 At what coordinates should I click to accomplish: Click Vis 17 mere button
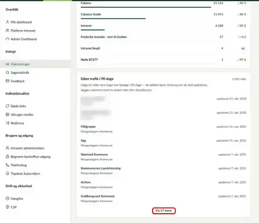point(164,210)
